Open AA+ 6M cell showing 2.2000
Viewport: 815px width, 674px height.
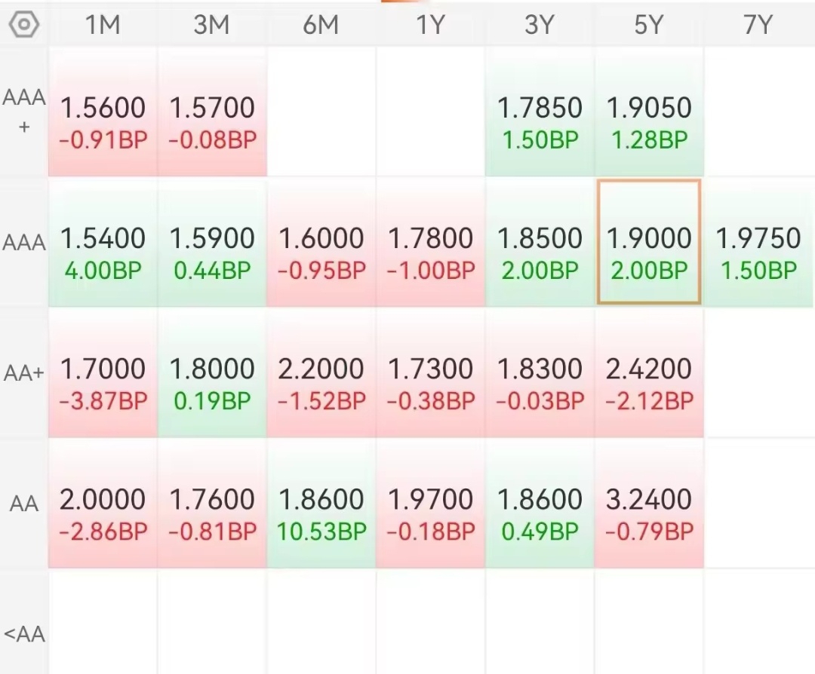(x=321, y=373)
